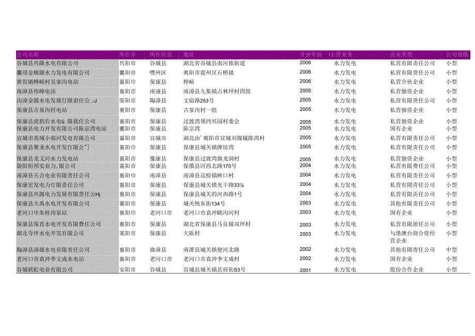The width and height of the screenshot is (475, 336).
Task: Select company 湖北寺坪水电开发有限公司
Action: (50, 233)
